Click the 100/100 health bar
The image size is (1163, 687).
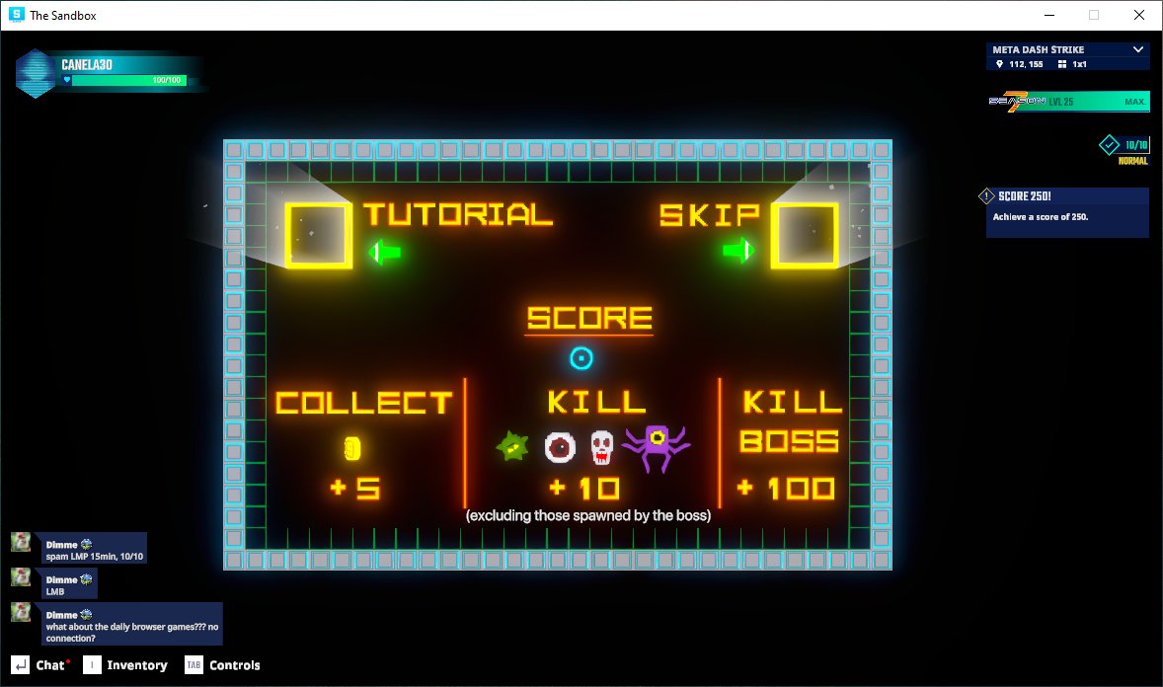[x=129, y=80]
